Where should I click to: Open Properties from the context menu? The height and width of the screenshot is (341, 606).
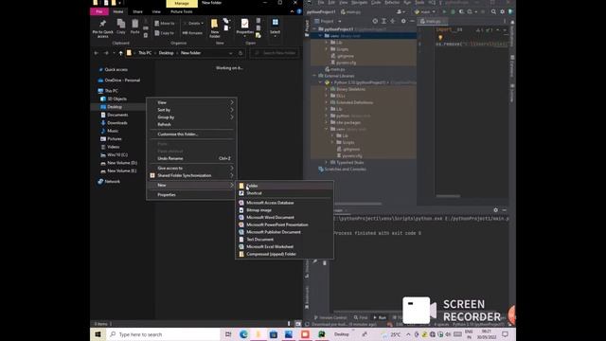pos(191,195)
